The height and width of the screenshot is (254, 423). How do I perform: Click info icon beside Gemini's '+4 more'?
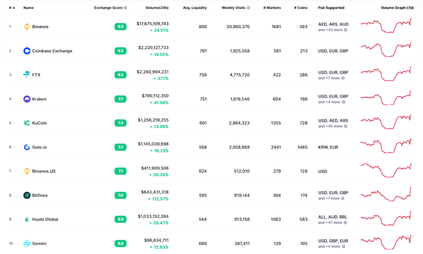(x=343, y=247)
